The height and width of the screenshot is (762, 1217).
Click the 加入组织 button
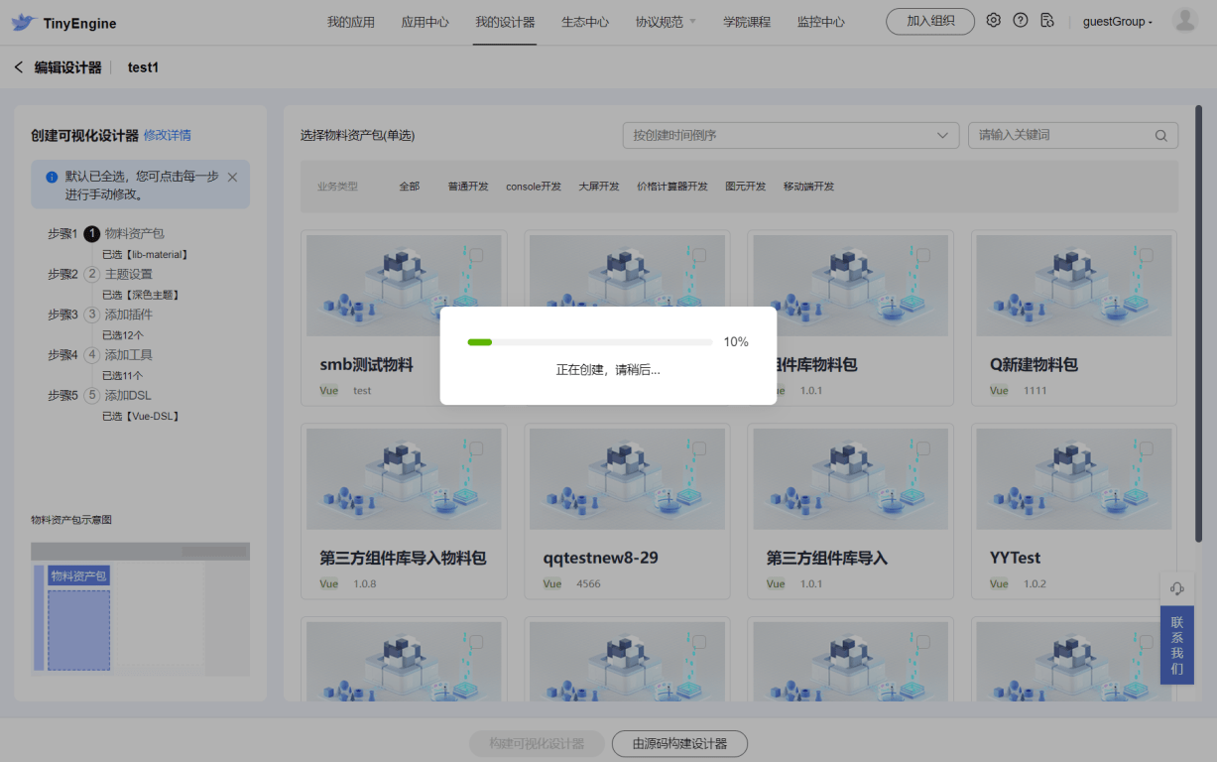pos(929,21)
